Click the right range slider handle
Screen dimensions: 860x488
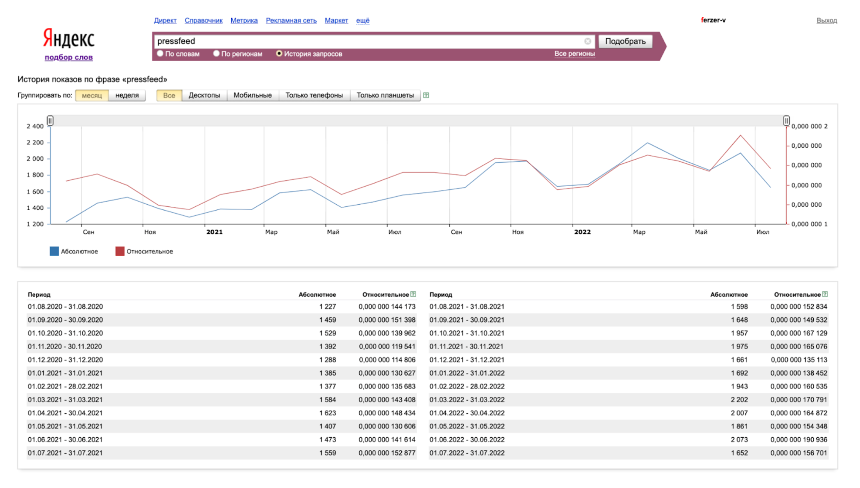[786, 121]
